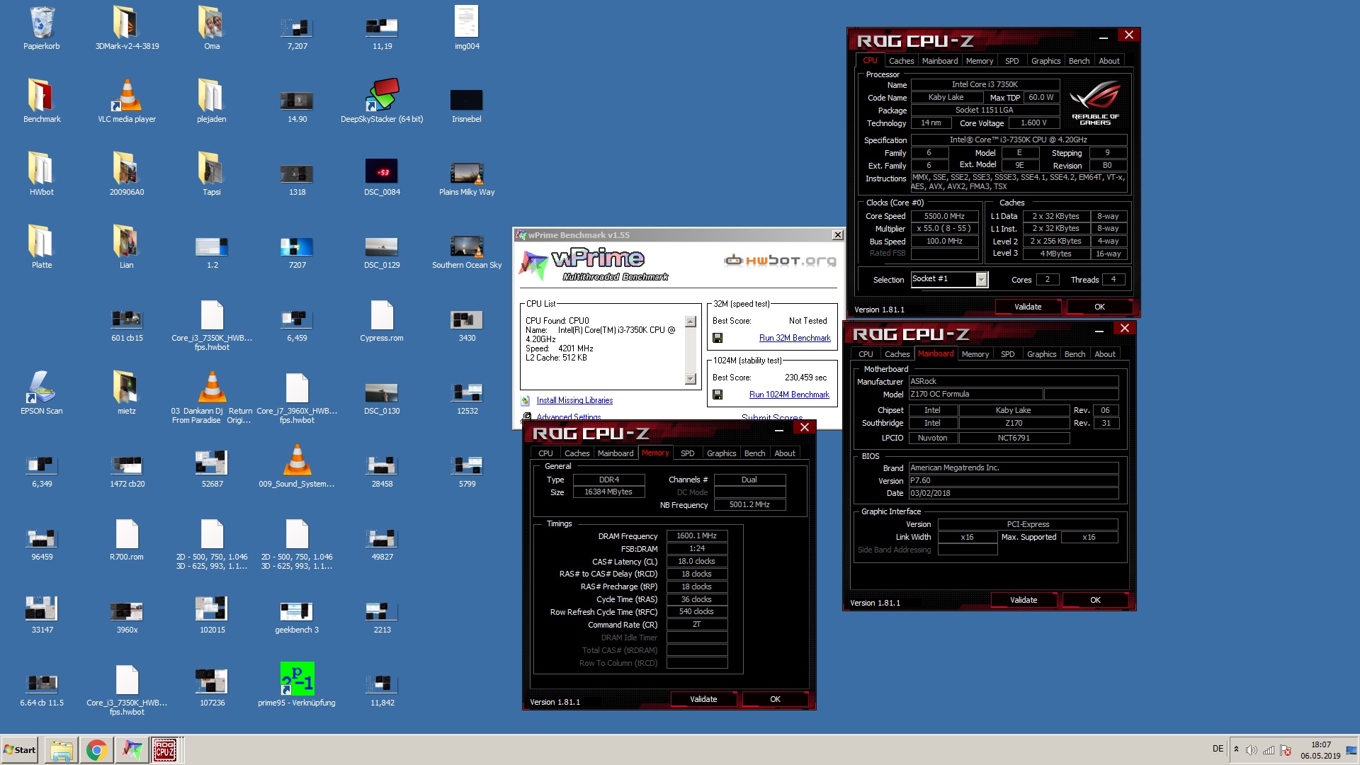Click the taskbar clock showing 18:07
Screen dimensions: 1360x765
point(1320,750)
